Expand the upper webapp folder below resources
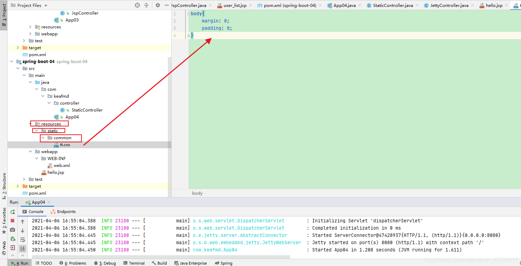The width and height of the screenshot is (521, 266). pyautogui.click(x=31, y=34)
